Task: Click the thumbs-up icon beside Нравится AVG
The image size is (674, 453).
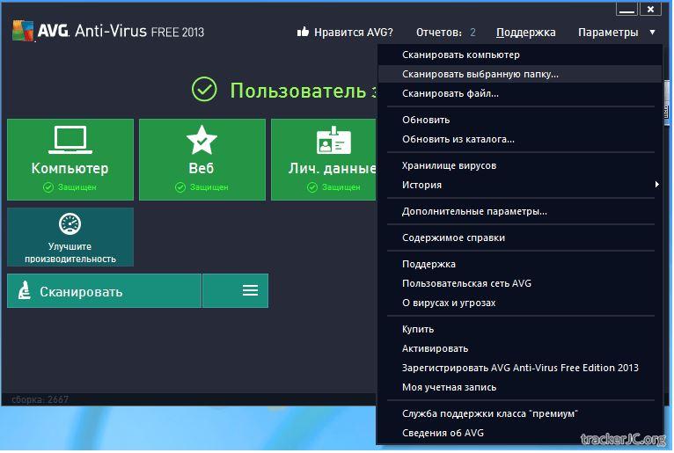Action: 304,32
